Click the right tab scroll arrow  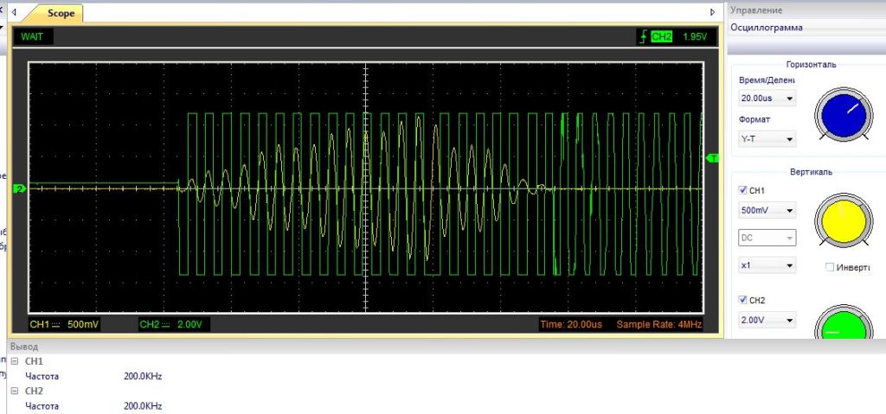coord(713,13)
